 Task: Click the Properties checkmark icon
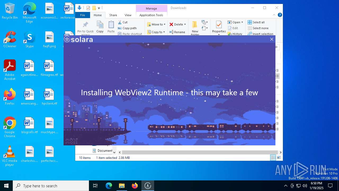219,25
